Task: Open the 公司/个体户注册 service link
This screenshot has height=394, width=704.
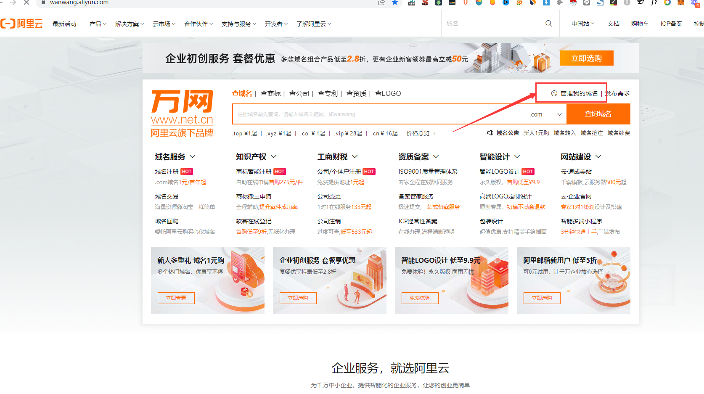Action: tap(339, 172)
